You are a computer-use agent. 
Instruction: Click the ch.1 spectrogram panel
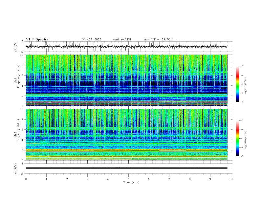tap(126, 80)
